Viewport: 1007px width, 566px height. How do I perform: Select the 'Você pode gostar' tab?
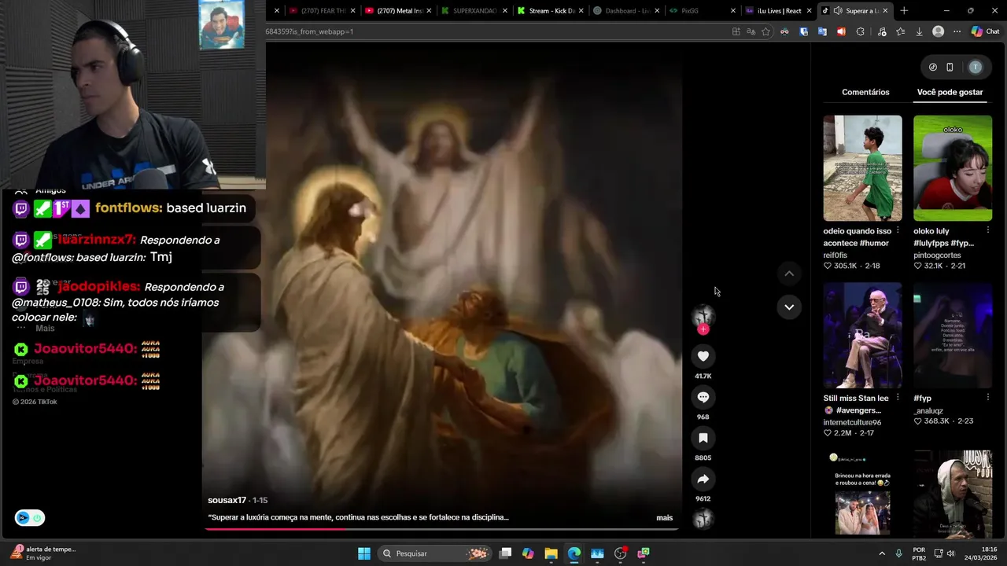point(950,92)
